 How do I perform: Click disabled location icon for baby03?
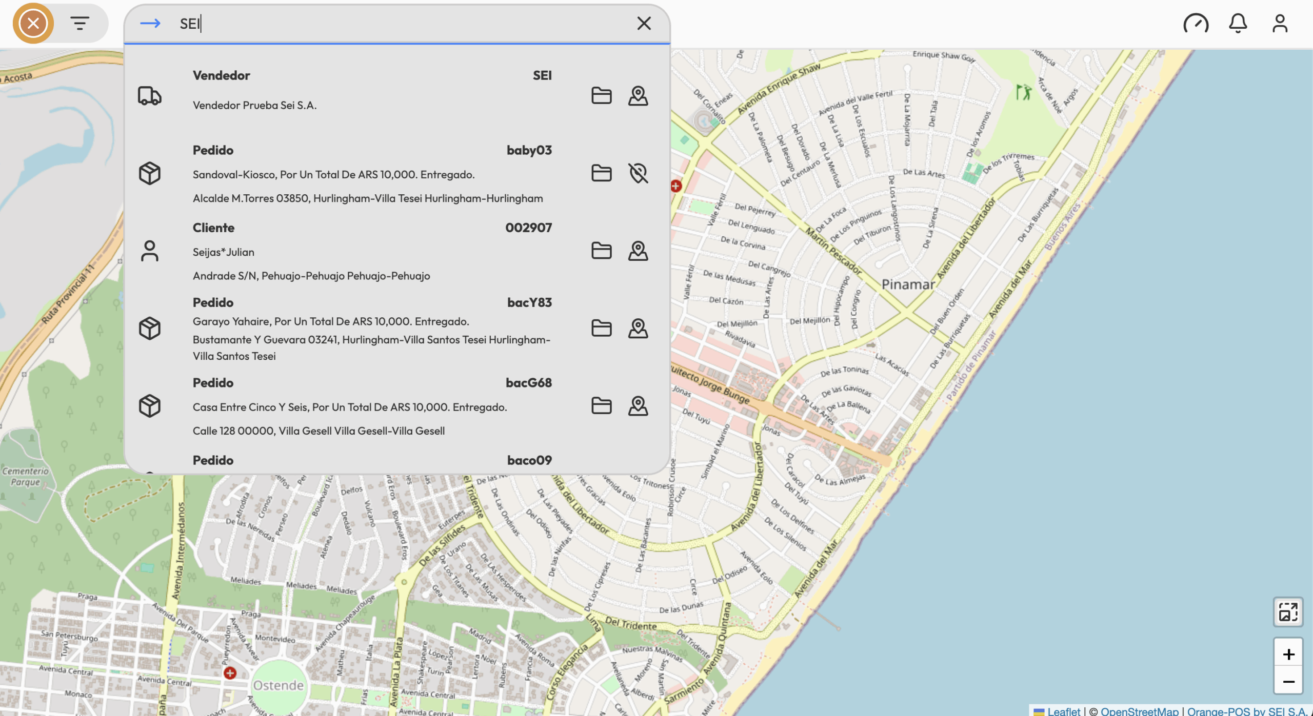tap(638, 173)
